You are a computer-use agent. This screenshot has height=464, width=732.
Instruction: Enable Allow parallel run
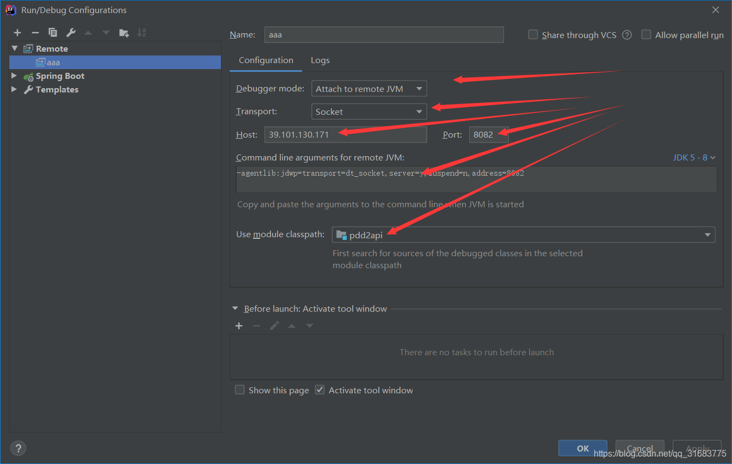[646, 34]
